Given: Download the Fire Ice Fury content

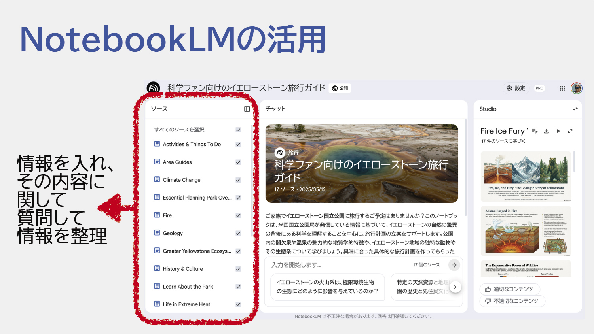Looking at the screenshot, I should pos(546,131).
